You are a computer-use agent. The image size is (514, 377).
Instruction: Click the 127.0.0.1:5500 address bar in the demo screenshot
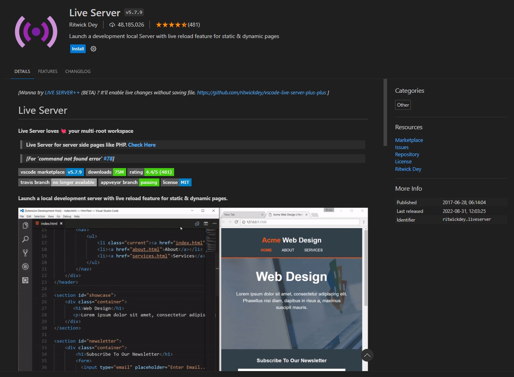pyautogui.click(x=299, y=222)
